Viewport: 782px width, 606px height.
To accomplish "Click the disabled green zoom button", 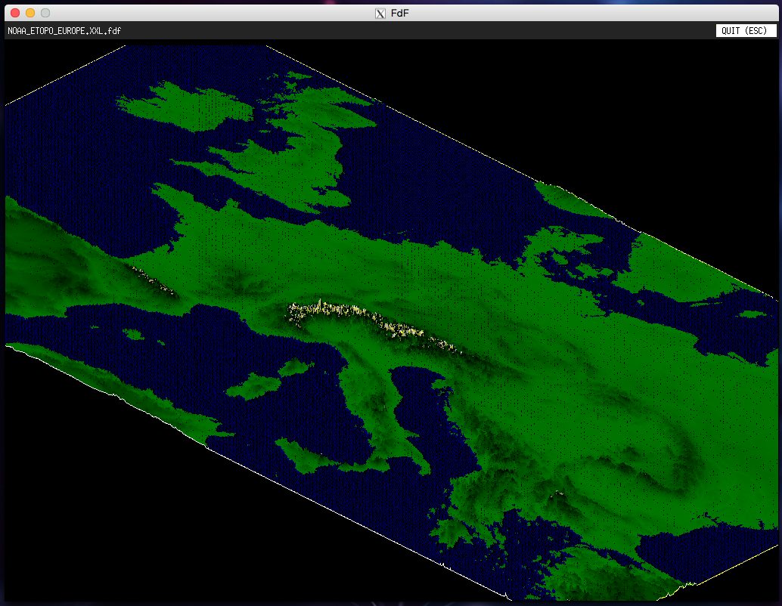I will coord(45,13).
